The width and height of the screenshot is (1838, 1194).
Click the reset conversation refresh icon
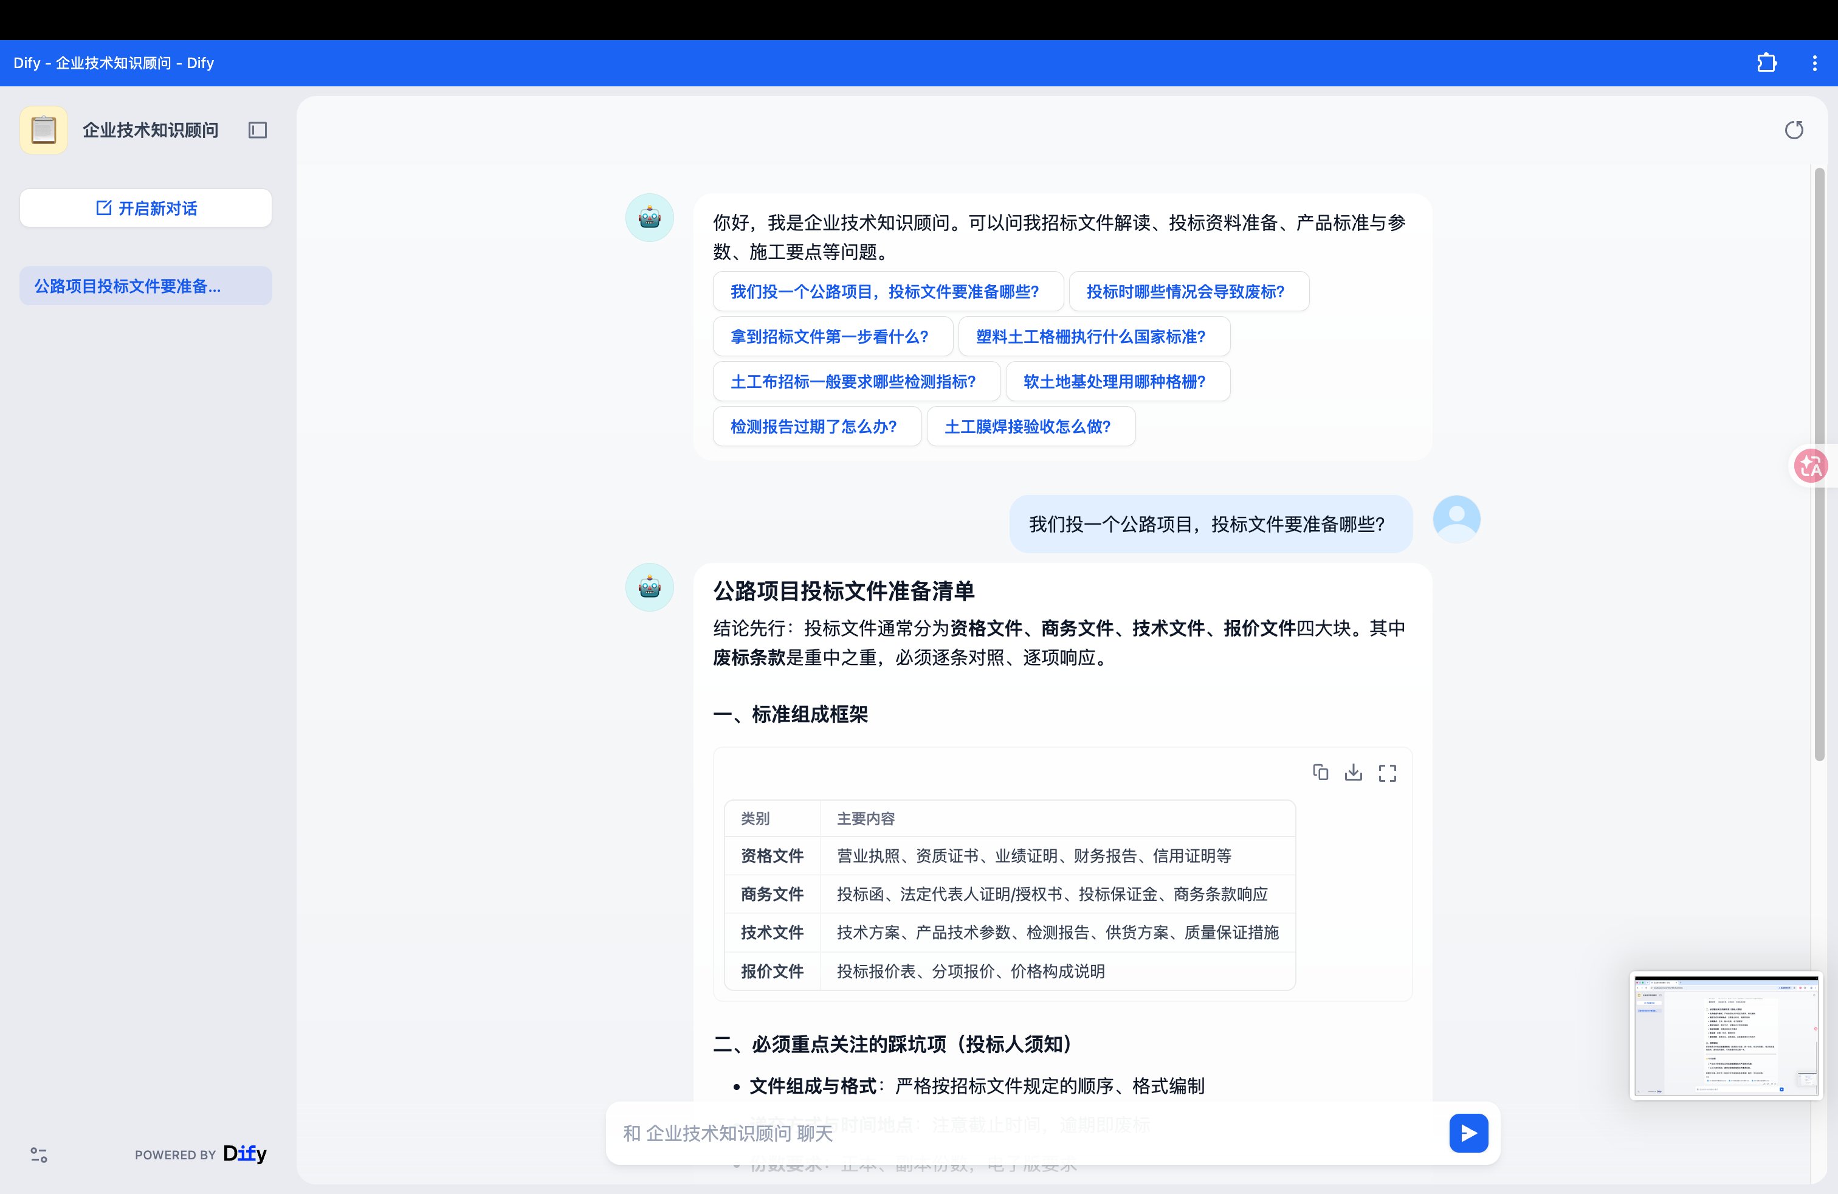pyautogui.click(x=1794, y=129)
